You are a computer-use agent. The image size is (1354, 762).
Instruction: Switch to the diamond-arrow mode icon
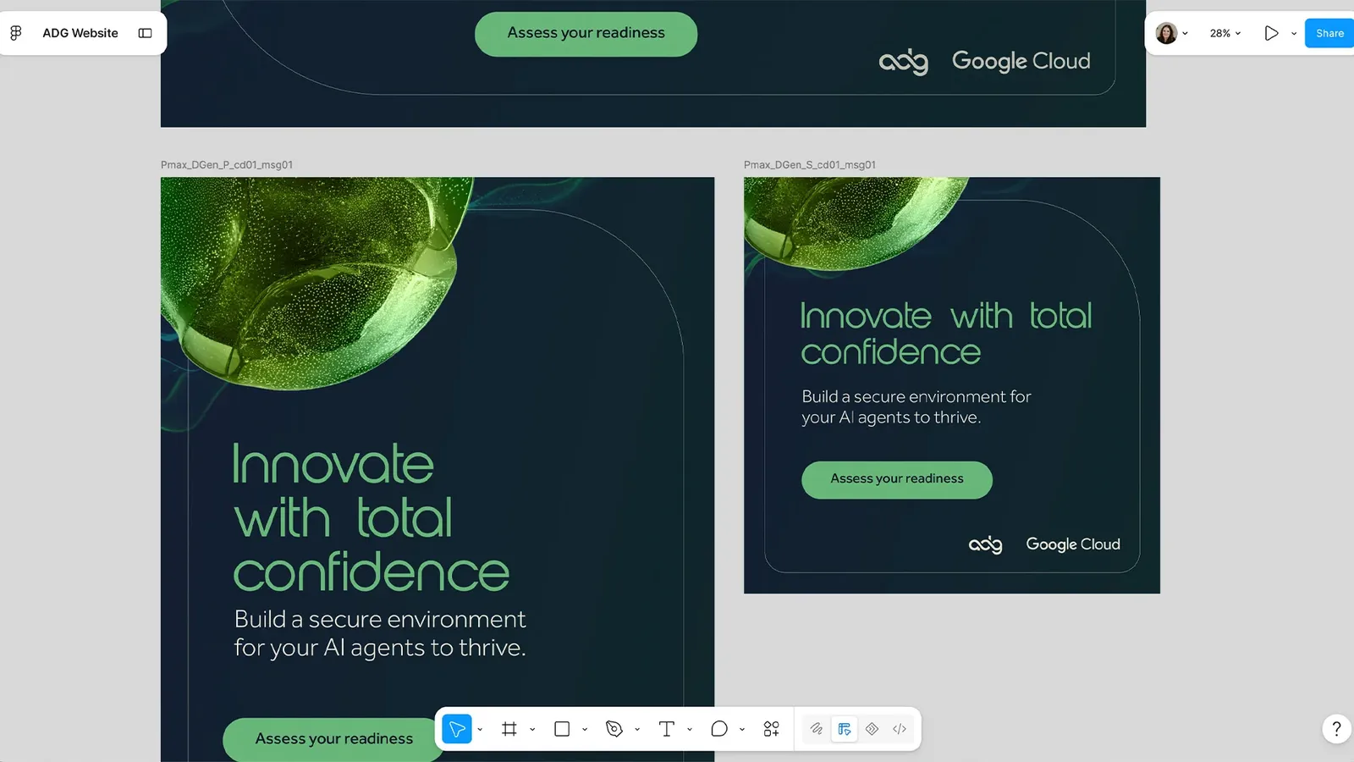(872, 729)
